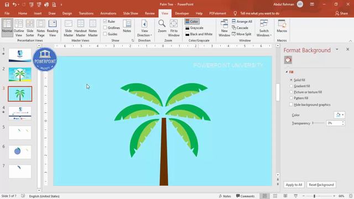Viewport: 354px width, 199px height.
Task: Switch to Notes Page view
Action: (41, 28)
